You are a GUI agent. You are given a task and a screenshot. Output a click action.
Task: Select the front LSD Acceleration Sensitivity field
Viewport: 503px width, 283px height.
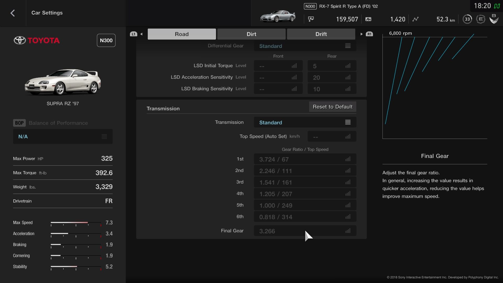[x=278, y=77]
